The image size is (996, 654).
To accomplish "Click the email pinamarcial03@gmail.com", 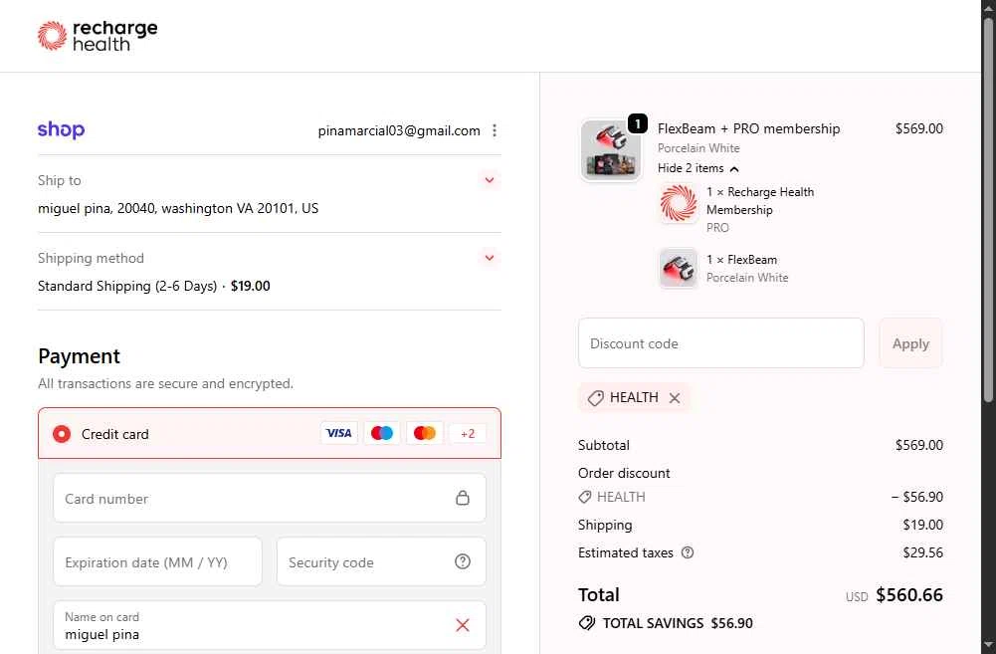I will (x=399, y=131).
